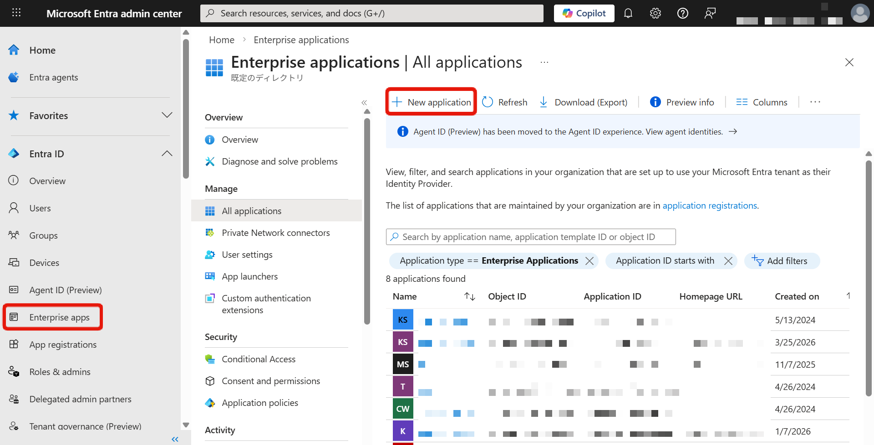Image resolution: width=874 pixels, height=445 pixels.
Task: Click the Copilot button
Action: click(584, 13)
